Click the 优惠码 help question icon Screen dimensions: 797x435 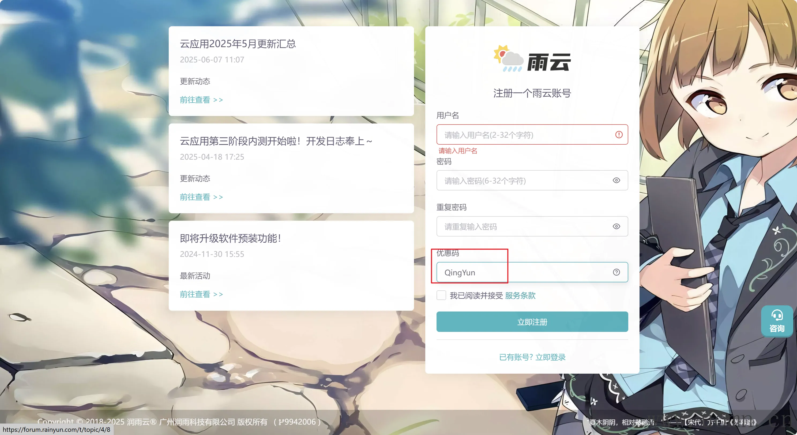click(616, 272)
